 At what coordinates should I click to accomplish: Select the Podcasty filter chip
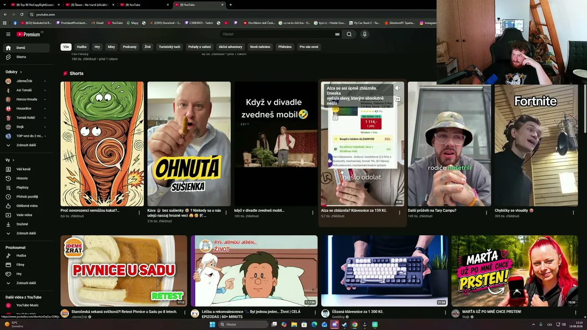tap(130, 47)
